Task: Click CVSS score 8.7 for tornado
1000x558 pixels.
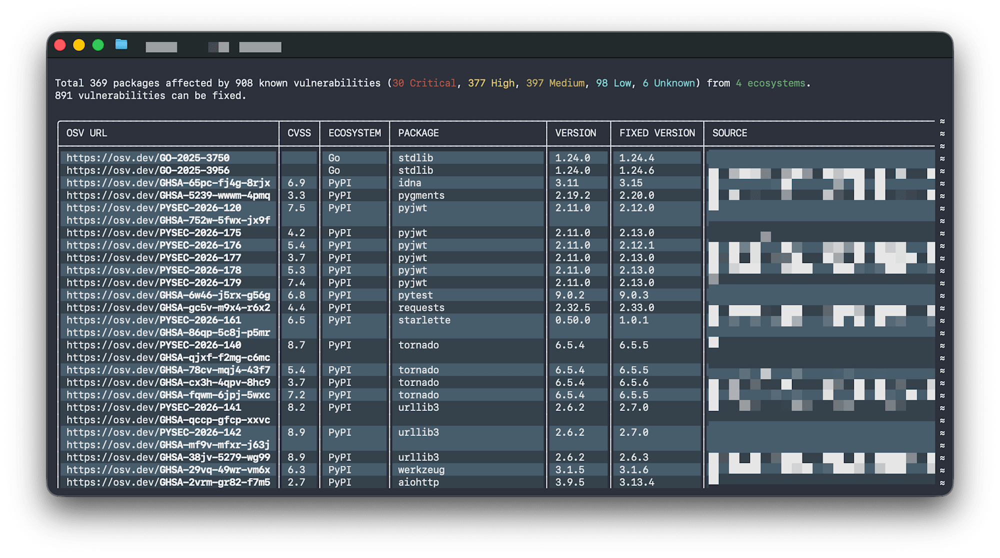Action: [x=296, y=345]
